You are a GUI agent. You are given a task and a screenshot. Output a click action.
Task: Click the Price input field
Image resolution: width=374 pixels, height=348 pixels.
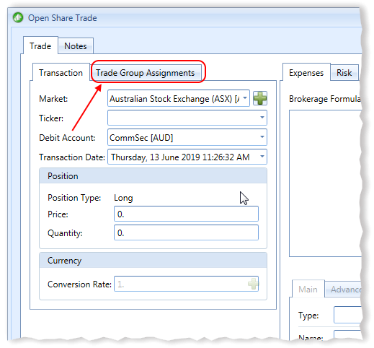click(x=186, y=214)
